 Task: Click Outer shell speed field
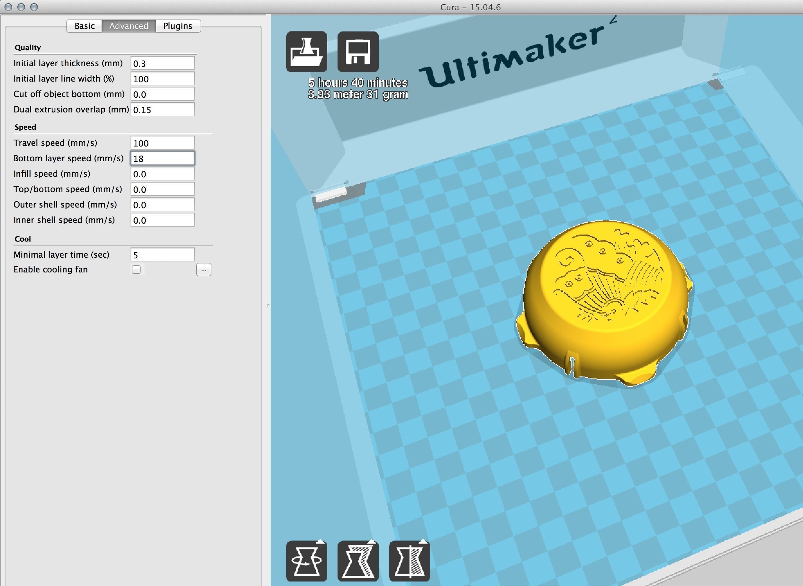162,205
